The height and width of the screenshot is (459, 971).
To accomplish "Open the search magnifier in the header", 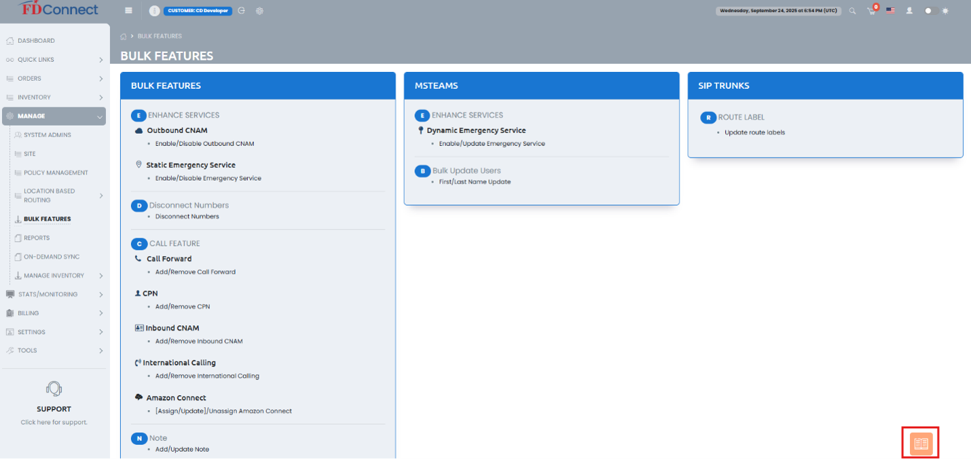I will [x=853, y=11].
